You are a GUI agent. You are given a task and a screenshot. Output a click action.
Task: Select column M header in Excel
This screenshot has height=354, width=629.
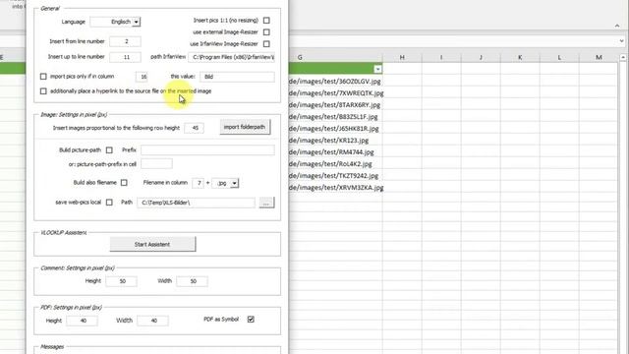point(599,57)
